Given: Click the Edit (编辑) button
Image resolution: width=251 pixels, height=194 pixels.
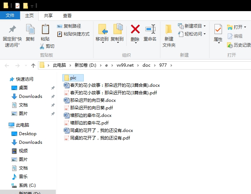Looking at the screenshot, I should 235,36.
